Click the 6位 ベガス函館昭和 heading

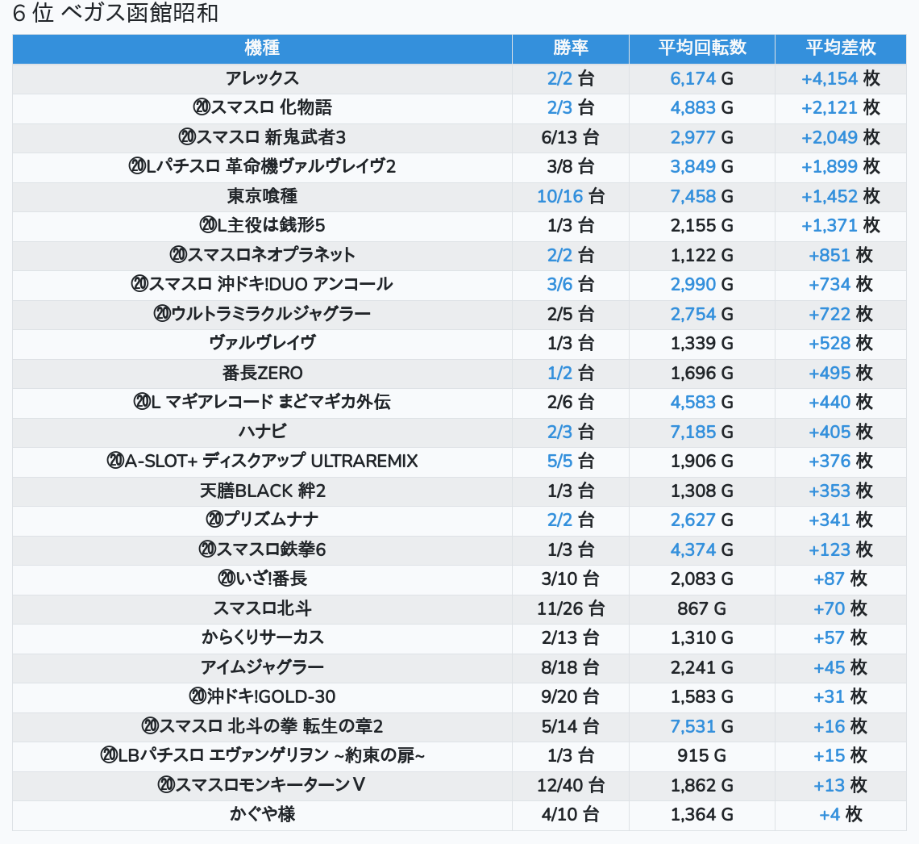[x=116, y=14]
